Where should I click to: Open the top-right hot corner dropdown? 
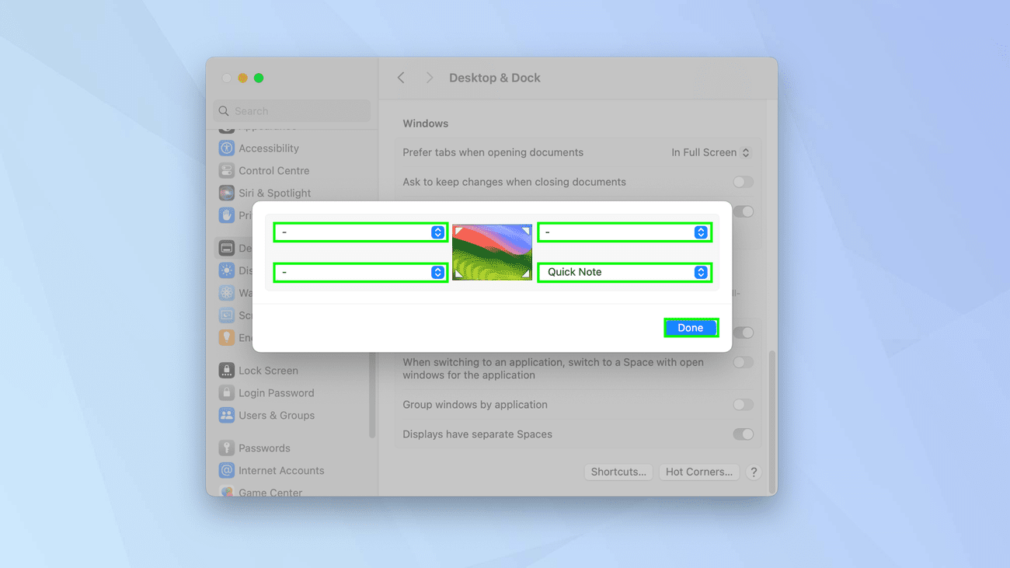(625, 232)
